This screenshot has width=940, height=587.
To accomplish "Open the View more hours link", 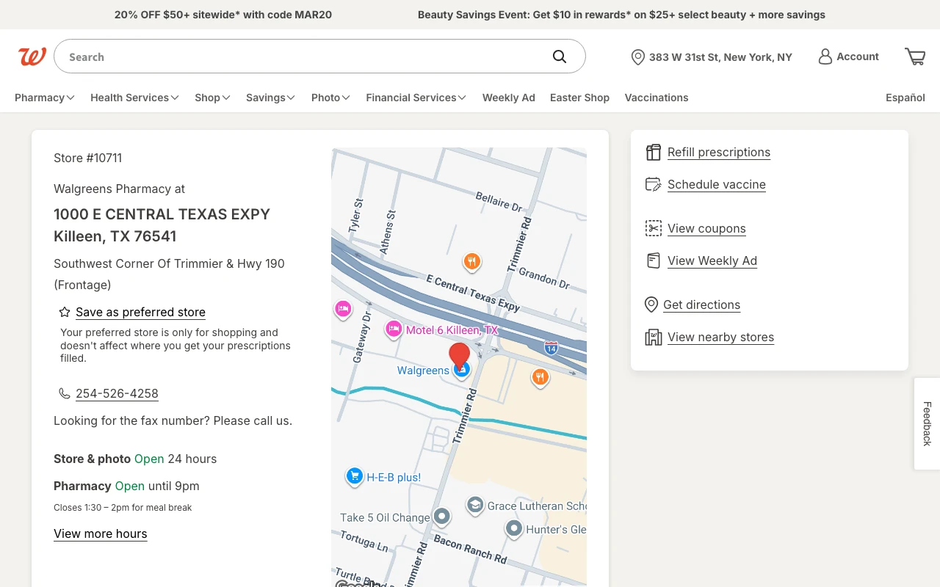I will coord(101,533).
